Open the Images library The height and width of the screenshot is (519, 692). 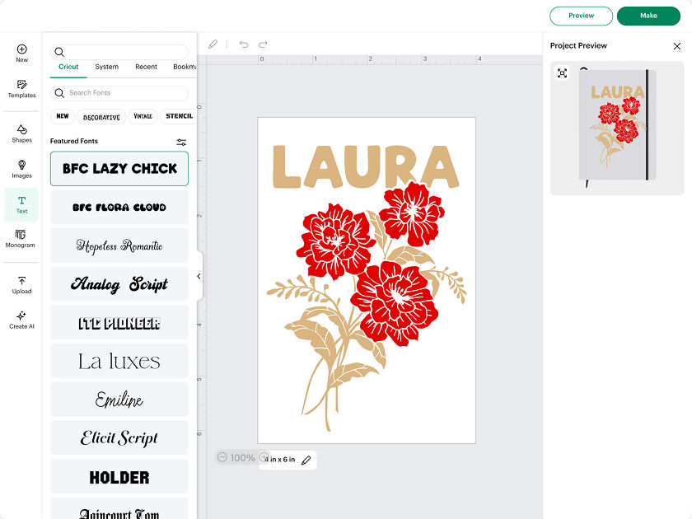[x=21, y=169]
